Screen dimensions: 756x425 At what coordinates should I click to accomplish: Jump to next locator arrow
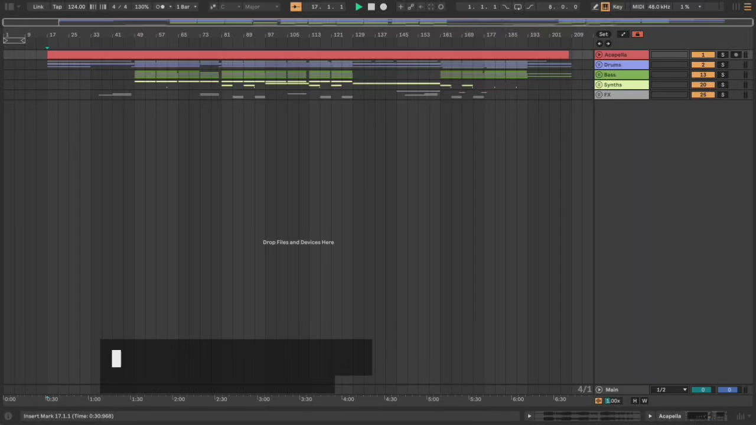pyautogui.click(x=608, y=44)
